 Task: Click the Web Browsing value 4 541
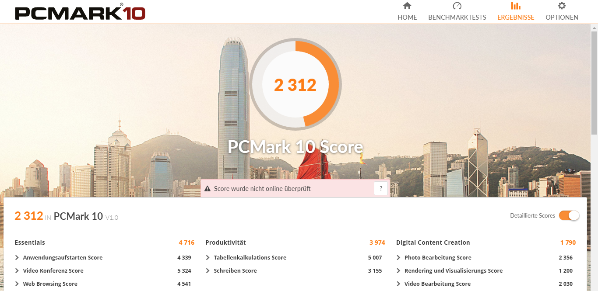click(x=184, y=284)
